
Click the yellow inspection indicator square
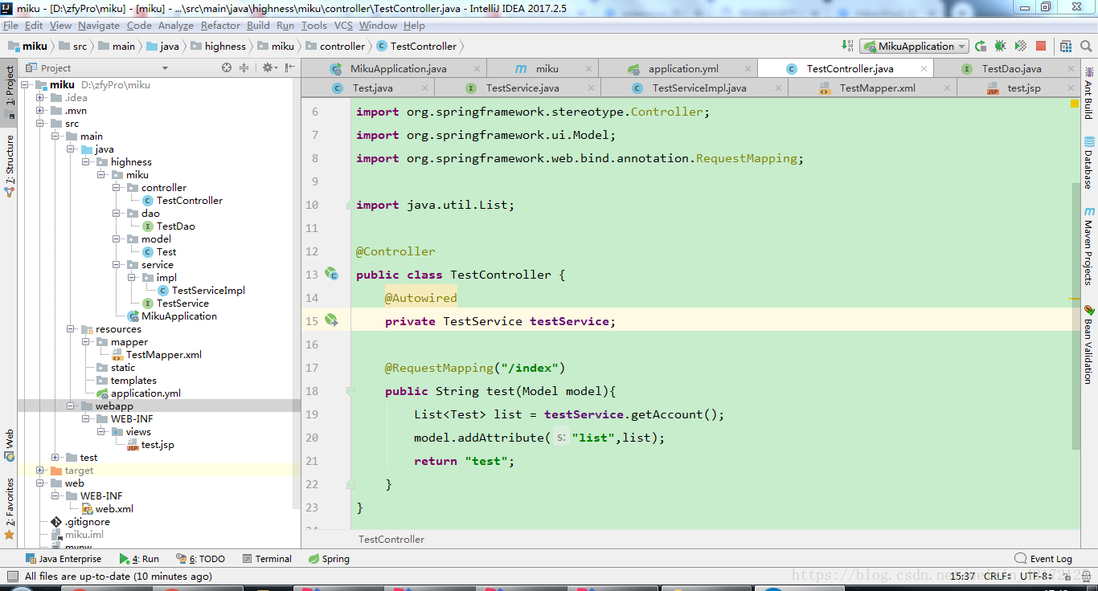click(1074, 104)
